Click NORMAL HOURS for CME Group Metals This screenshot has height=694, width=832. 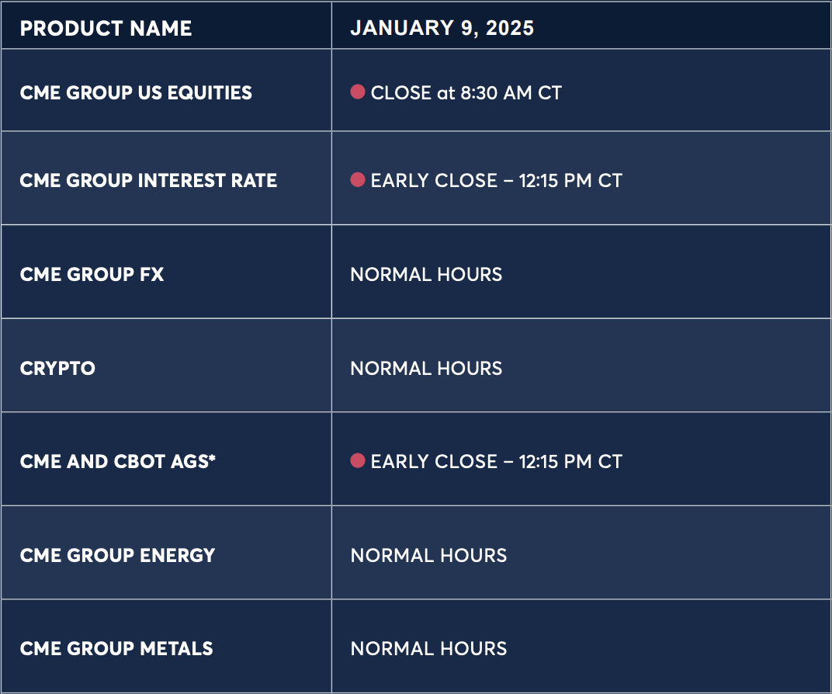[428, 648]
